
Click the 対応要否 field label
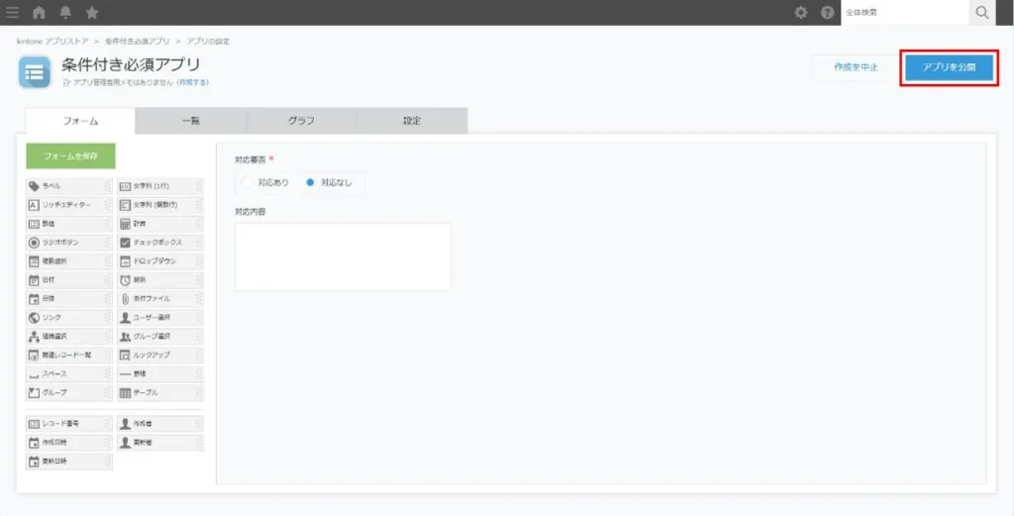[x=251, y=159]
